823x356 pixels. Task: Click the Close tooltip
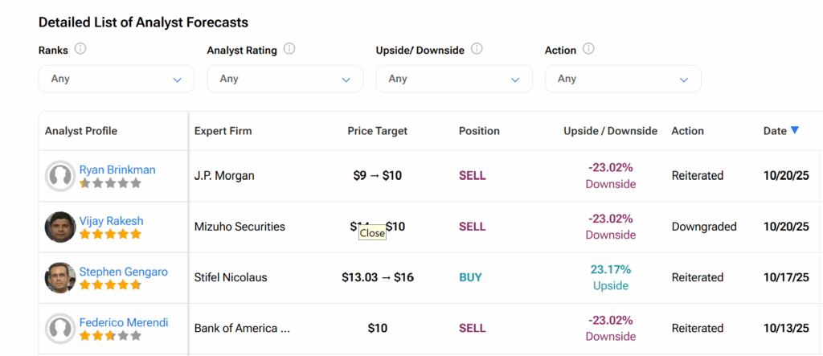click(x=372, y=233)
